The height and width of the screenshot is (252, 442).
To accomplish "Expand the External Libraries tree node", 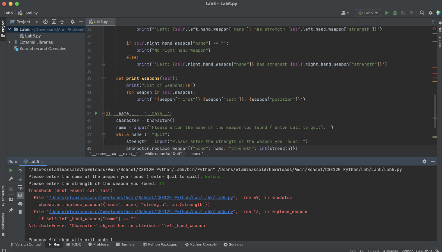I will (x=9, y=42).
